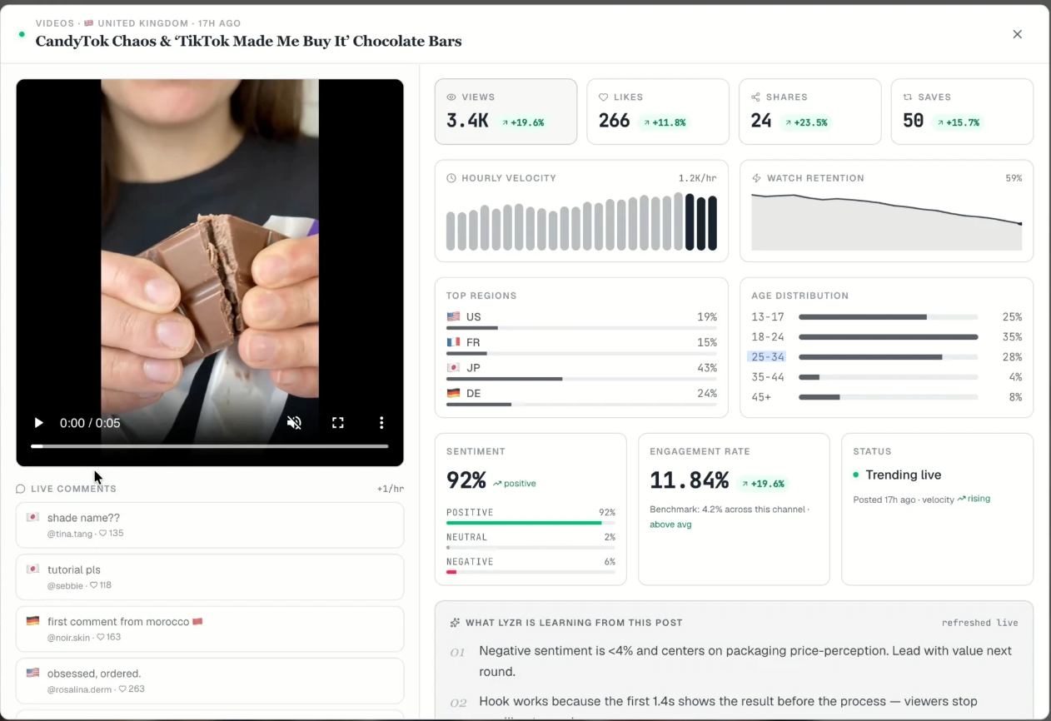The image size is (1051, 721).
Task: Click the heart on @rosalina.derm's comment
Action: click(122, 689)
